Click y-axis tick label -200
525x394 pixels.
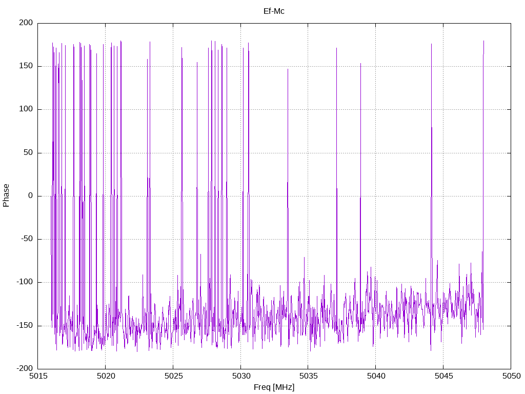click(25, 368)
